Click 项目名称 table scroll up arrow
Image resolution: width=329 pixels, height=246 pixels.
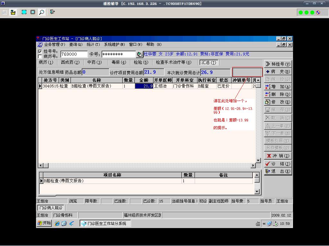pos(257,175)
